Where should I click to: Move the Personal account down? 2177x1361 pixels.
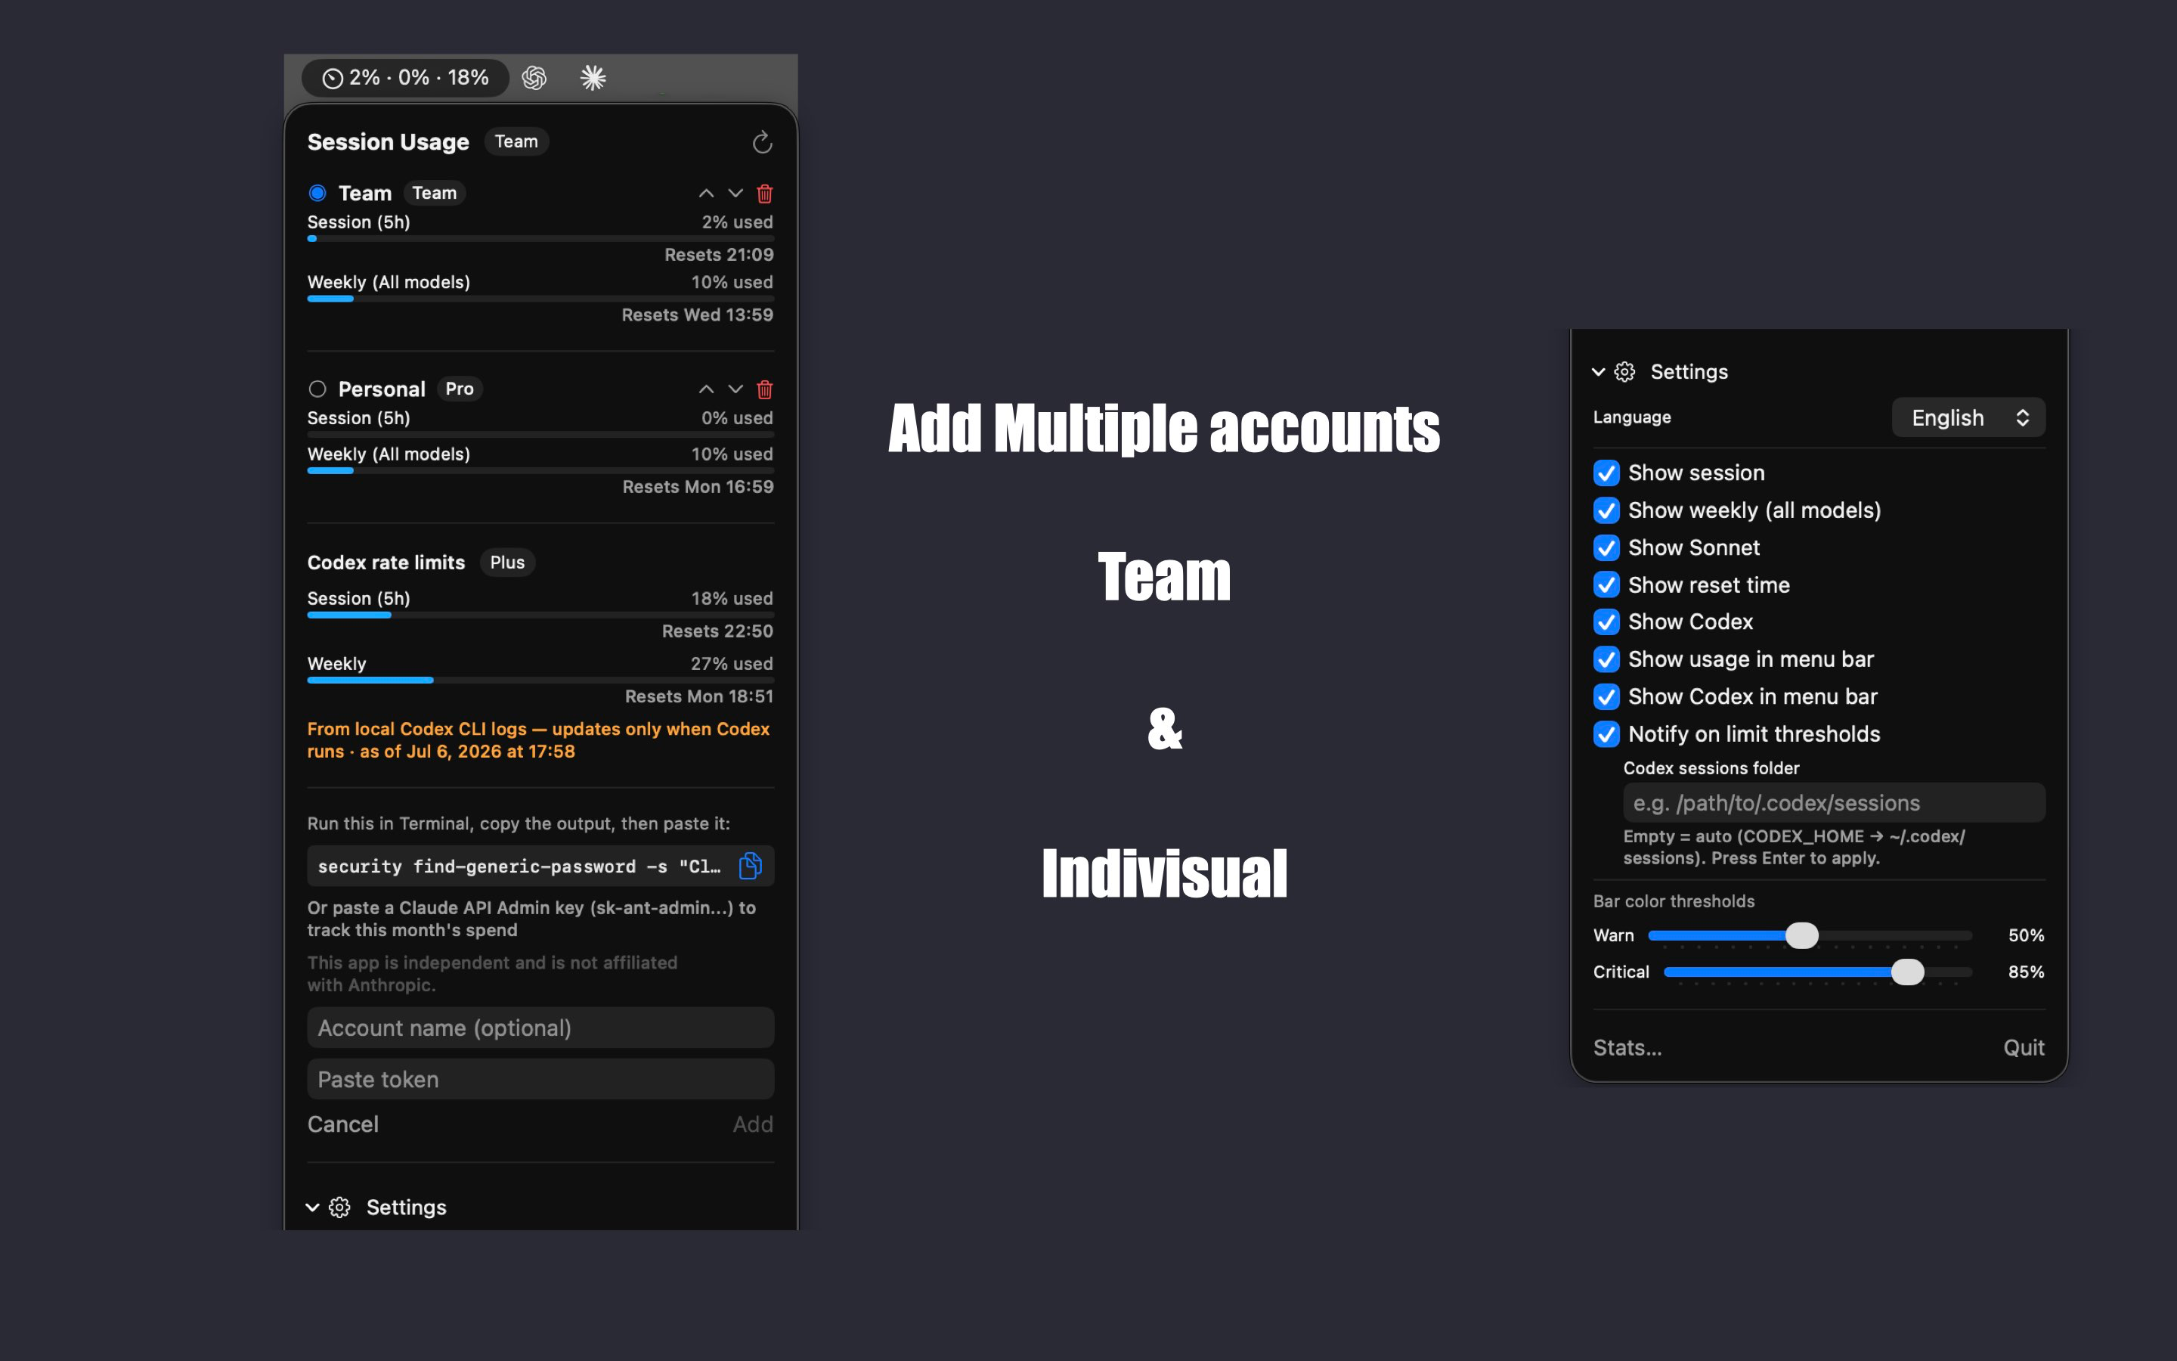point(735,389)
